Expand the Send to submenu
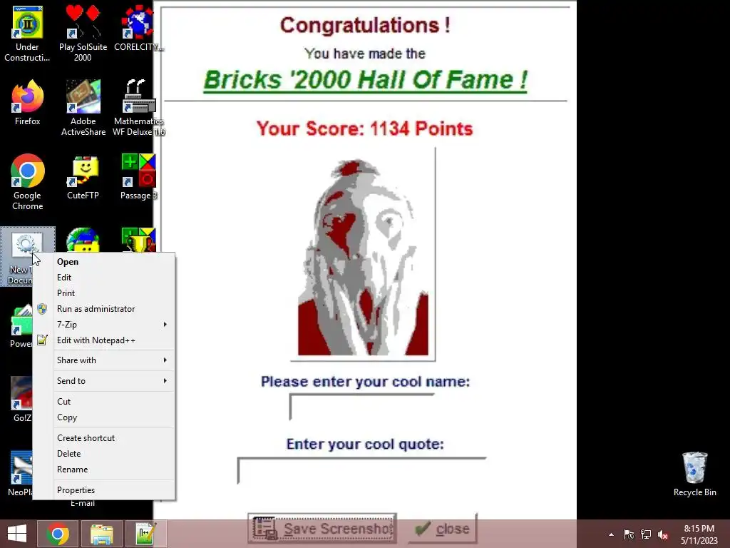Screen dimensions: 730x548 (x=104, y=381)
